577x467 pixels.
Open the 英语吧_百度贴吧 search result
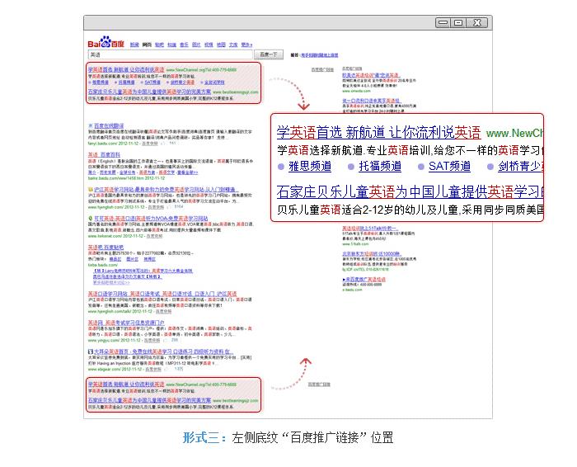click(x=106, y=248)
